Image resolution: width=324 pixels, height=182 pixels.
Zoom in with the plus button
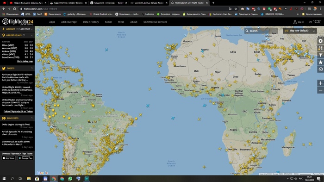pyautogui.click(x=320, y=83)
